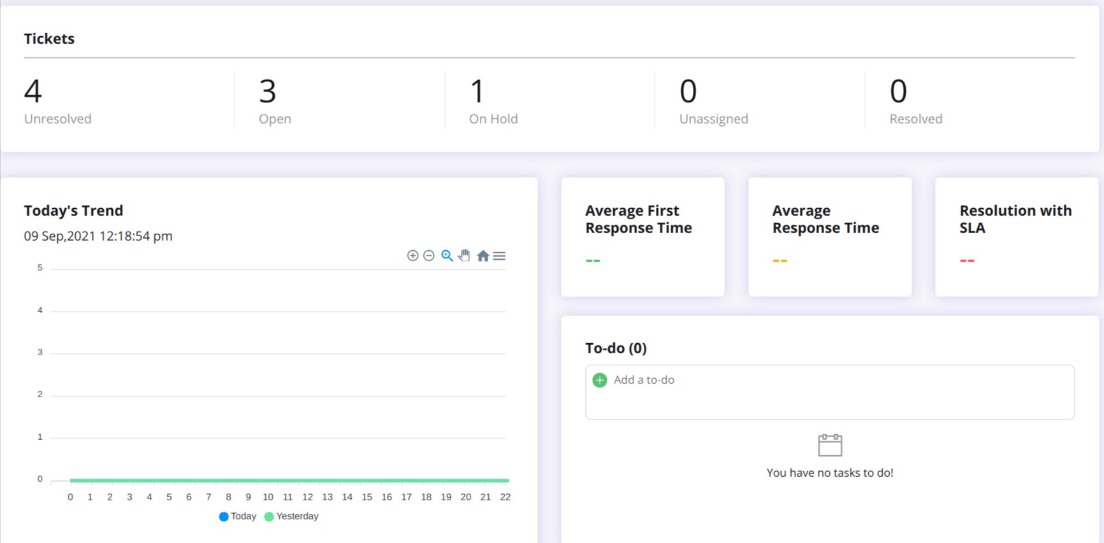Screen dimensions: 1104x543
Task: Open the 4 Unresolved tickets count
Action: pyautogui.click(x=33, y=91)
